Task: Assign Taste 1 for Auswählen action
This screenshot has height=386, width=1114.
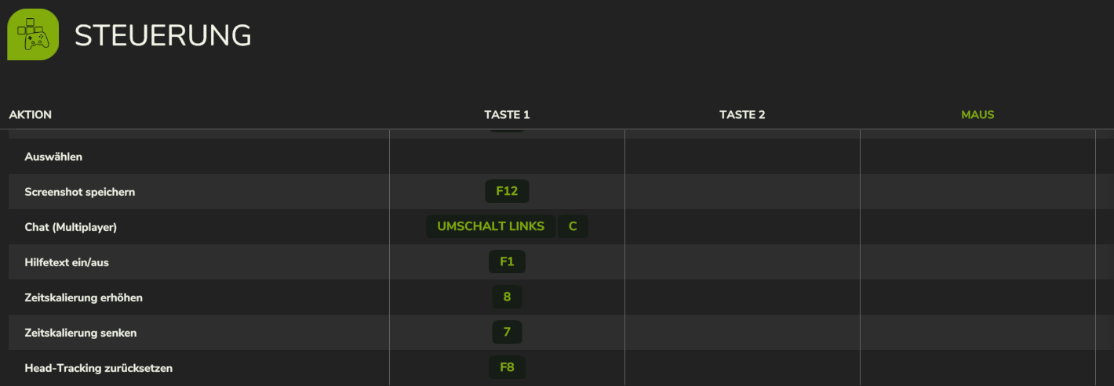Action: 507,157
